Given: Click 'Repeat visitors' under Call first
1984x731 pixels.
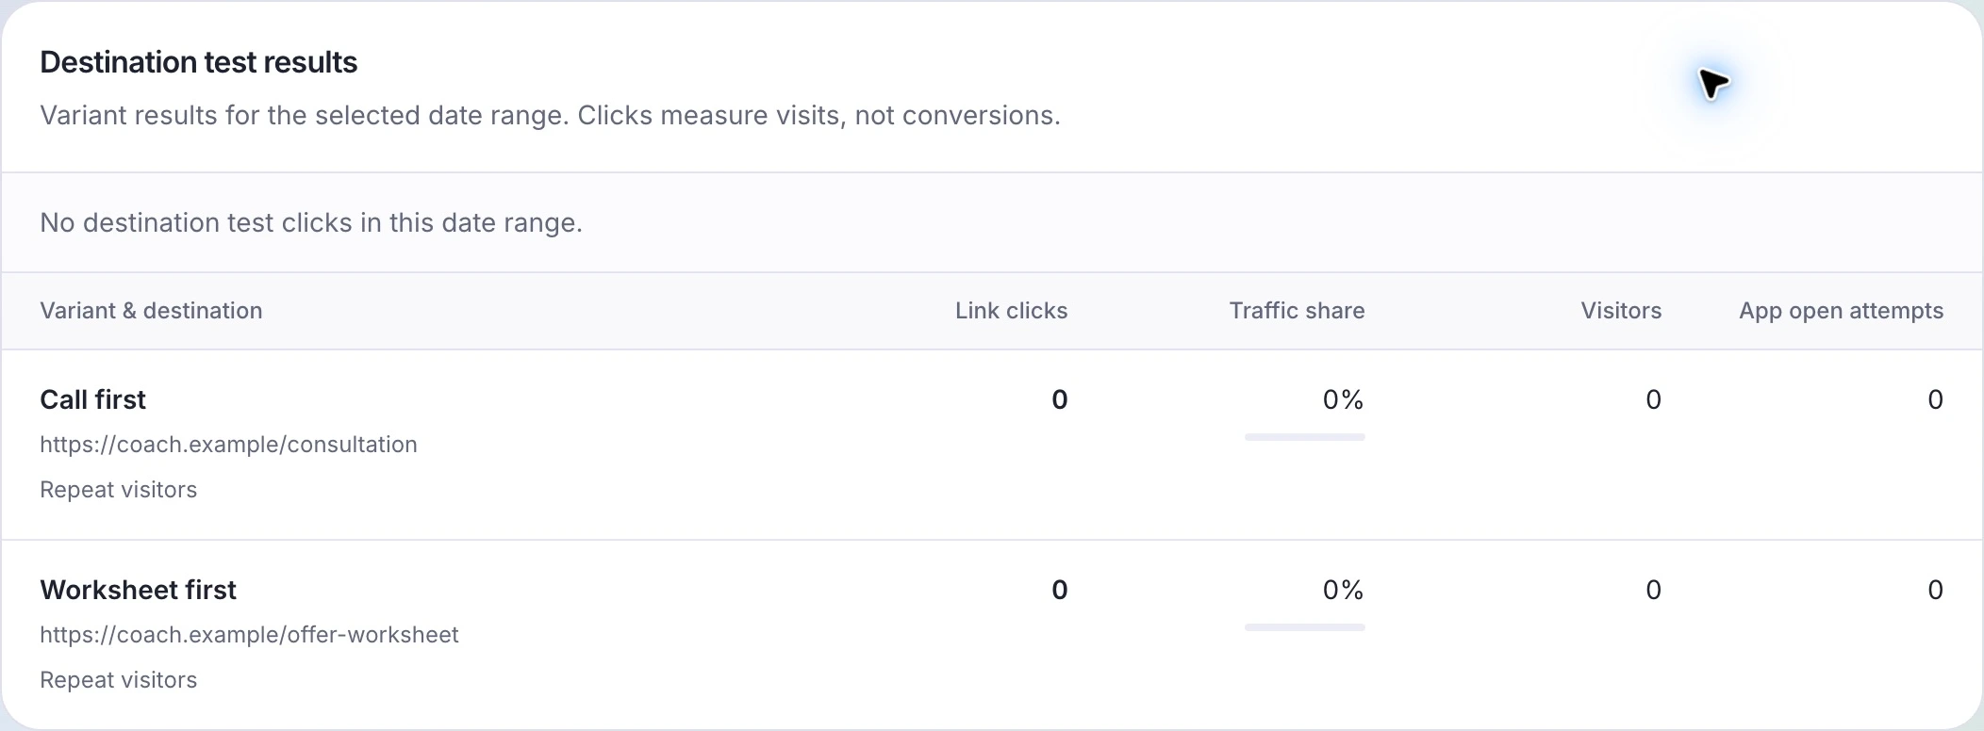Looking at the screenshot, I should [x=118, y=490].
